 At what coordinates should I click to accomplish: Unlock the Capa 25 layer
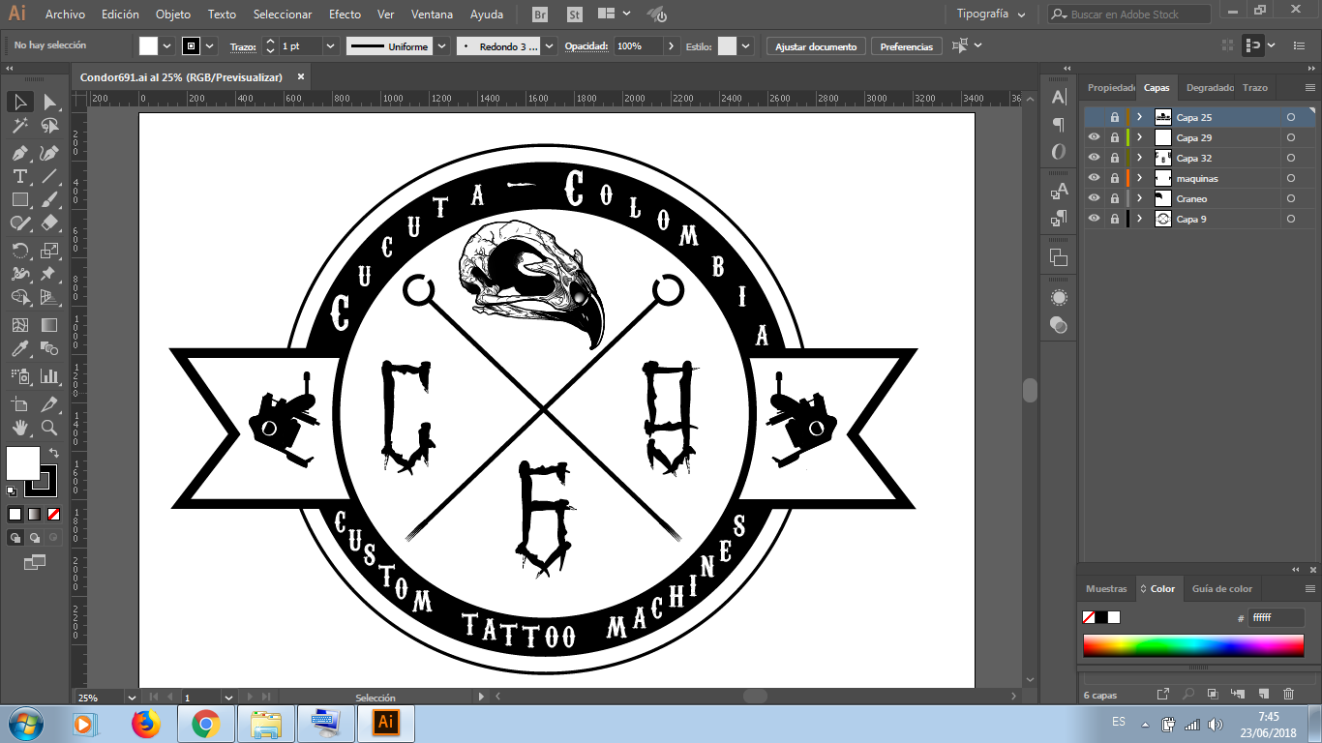tap(1114, 117)
